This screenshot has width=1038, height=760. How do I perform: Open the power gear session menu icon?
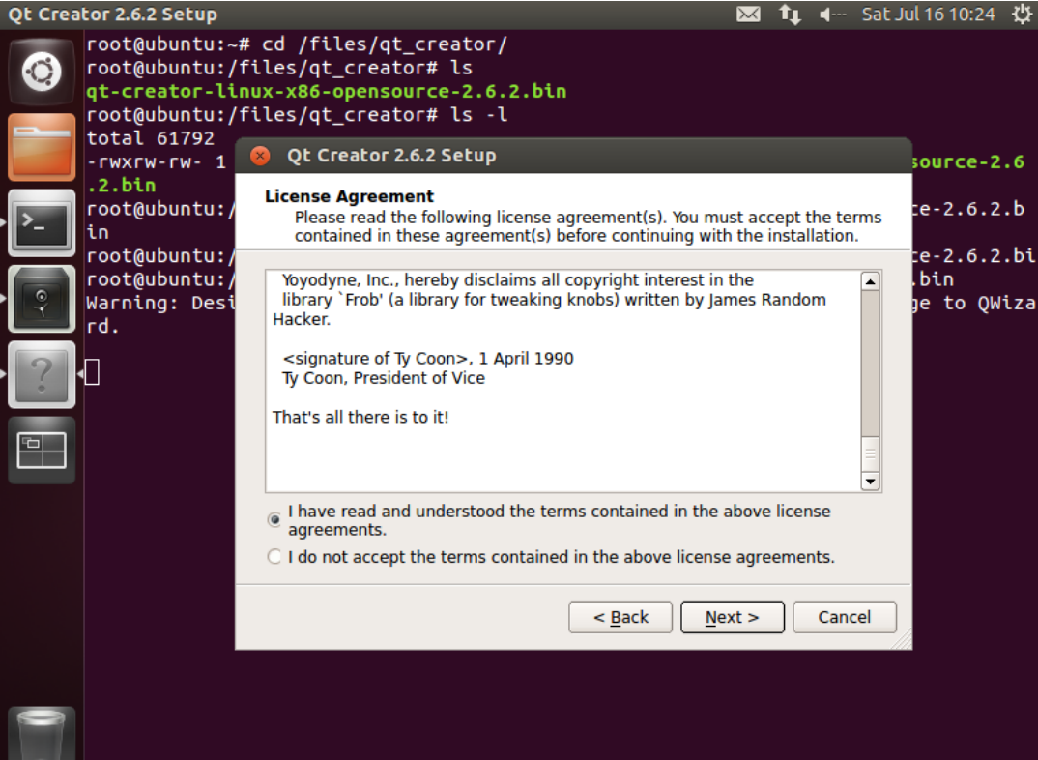[1022, 14]
